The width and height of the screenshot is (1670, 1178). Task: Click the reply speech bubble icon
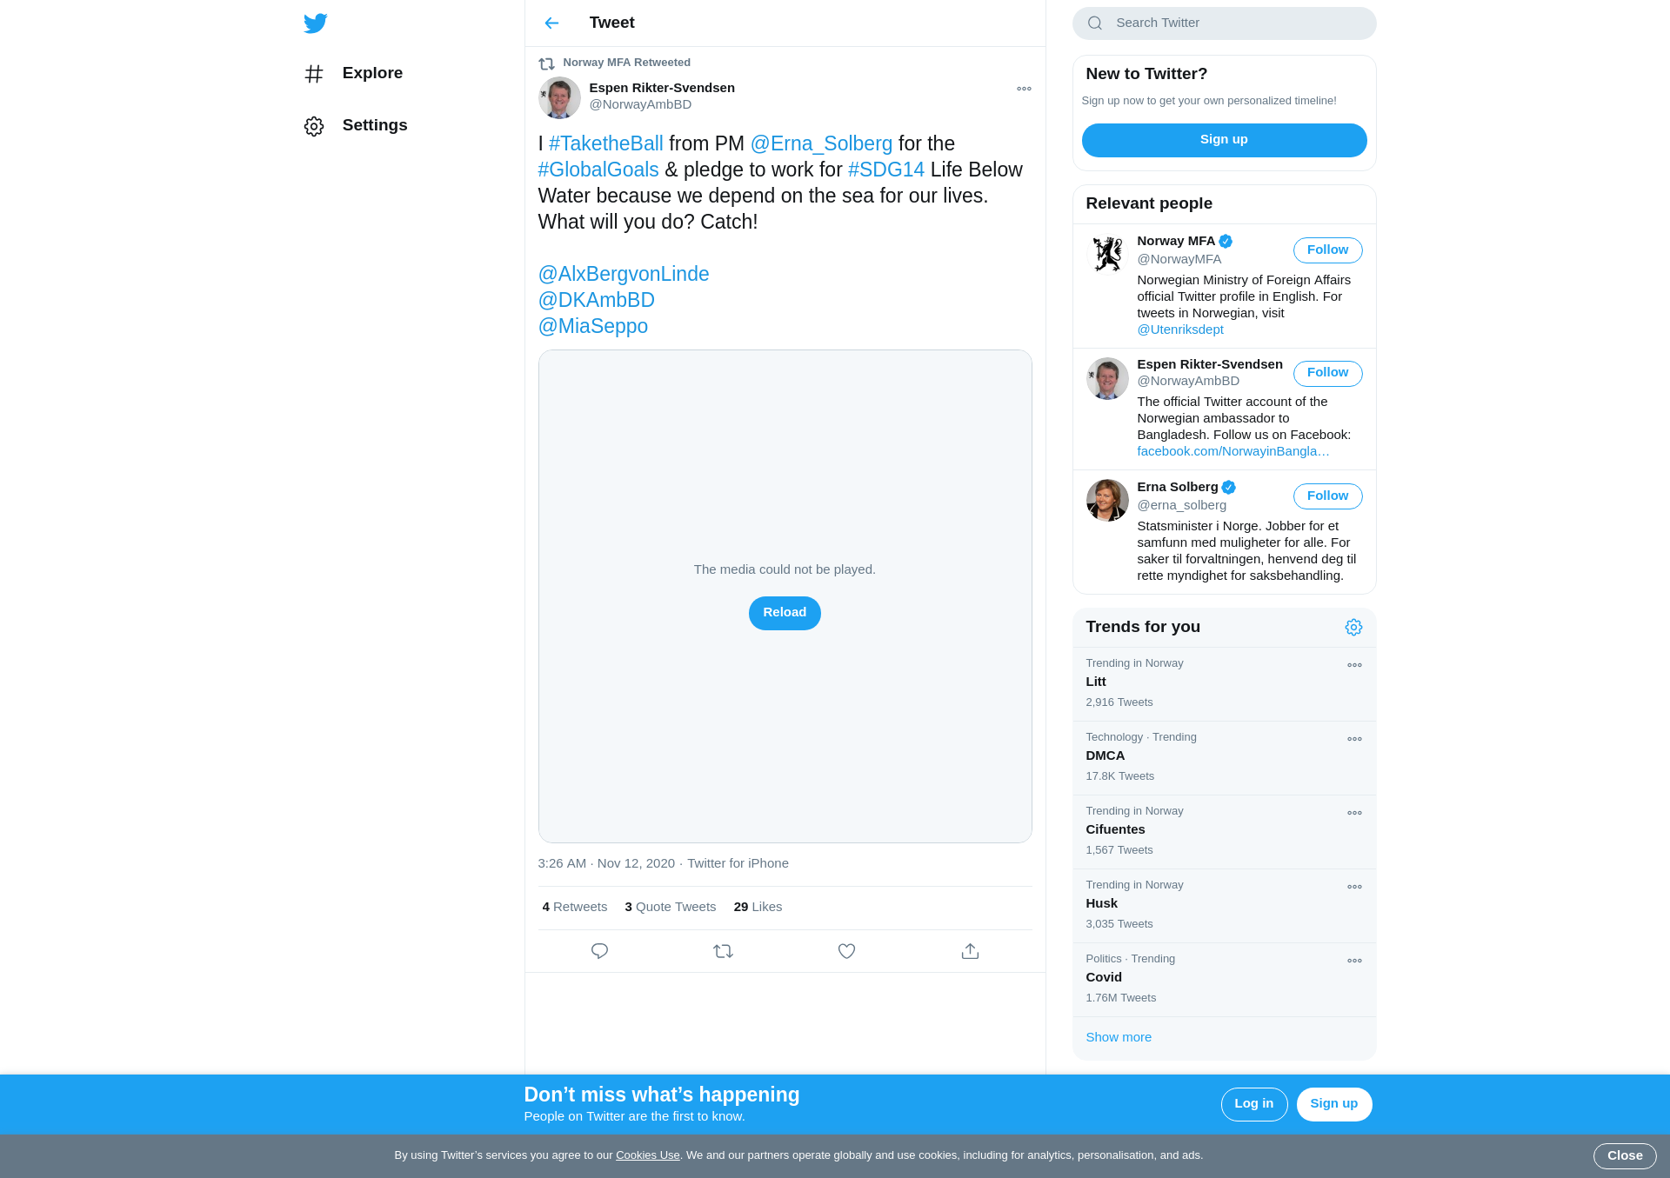coord(599,951)
